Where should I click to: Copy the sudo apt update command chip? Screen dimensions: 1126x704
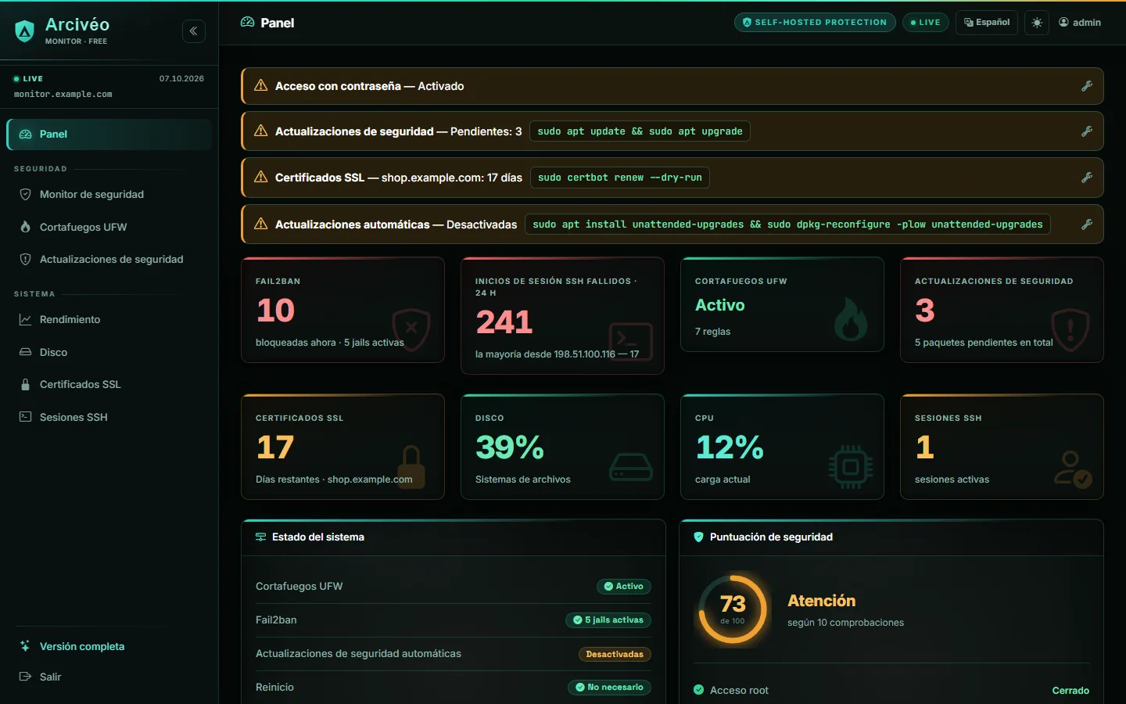[640, 131]
